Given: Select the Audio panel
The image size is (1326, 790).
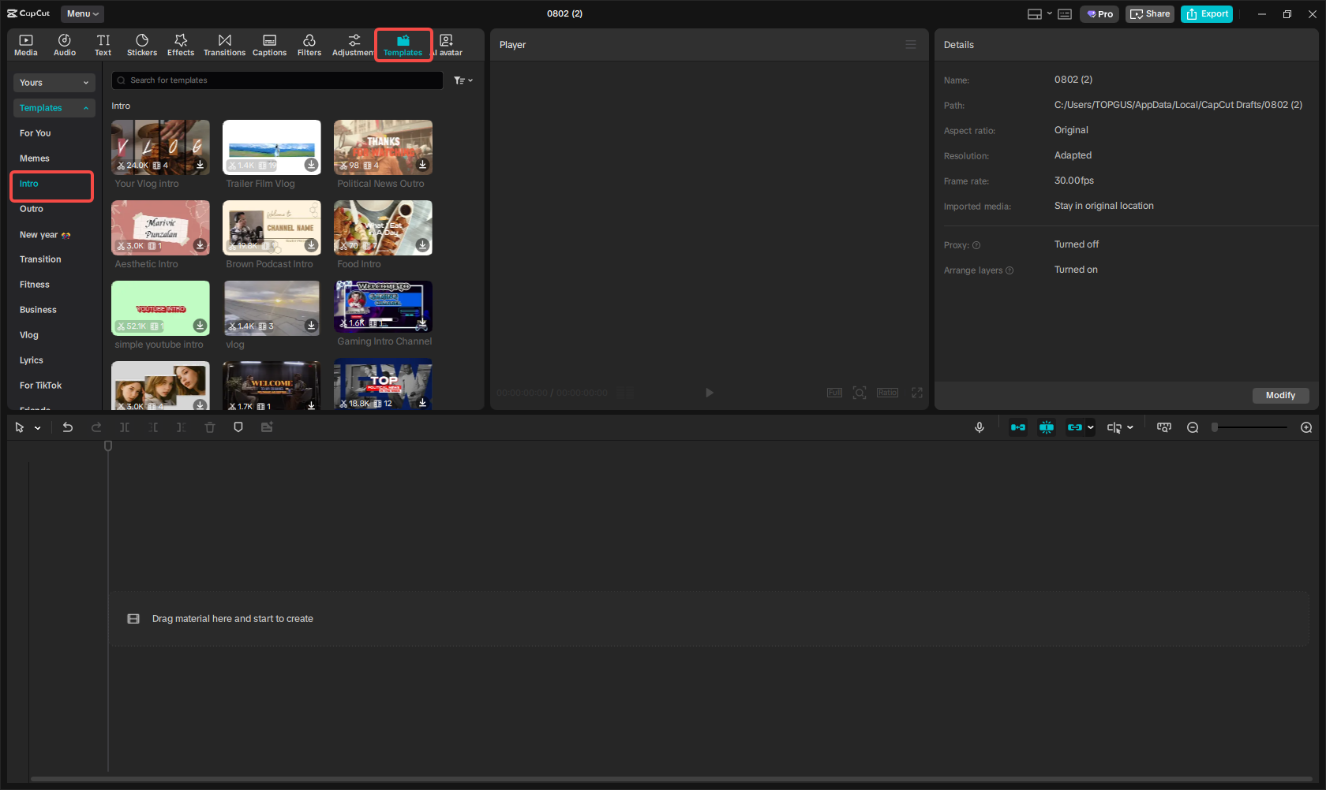Looking at the screenshot, I should 64,44.
